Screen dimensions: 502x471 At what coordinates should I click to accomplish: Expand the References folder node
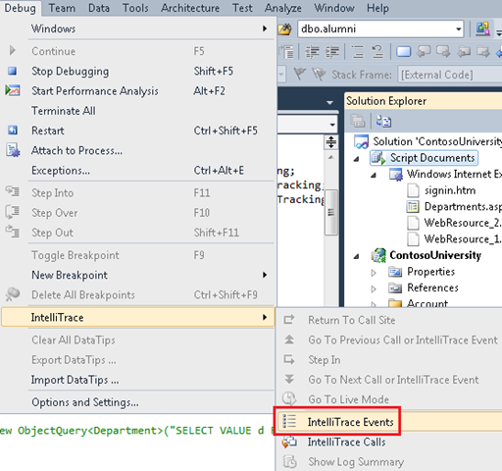click(x=374, y=288)
